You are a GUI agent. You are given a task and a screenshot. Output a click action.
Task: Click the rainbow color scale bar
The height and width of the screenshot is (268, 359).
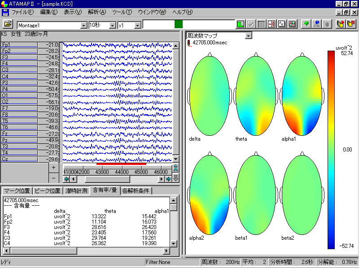point(331,149)
